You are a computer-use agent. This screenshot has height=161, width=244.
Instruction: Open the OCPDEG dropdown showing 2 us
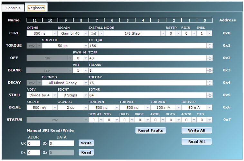pyautogui.click(x=73, y=107)
